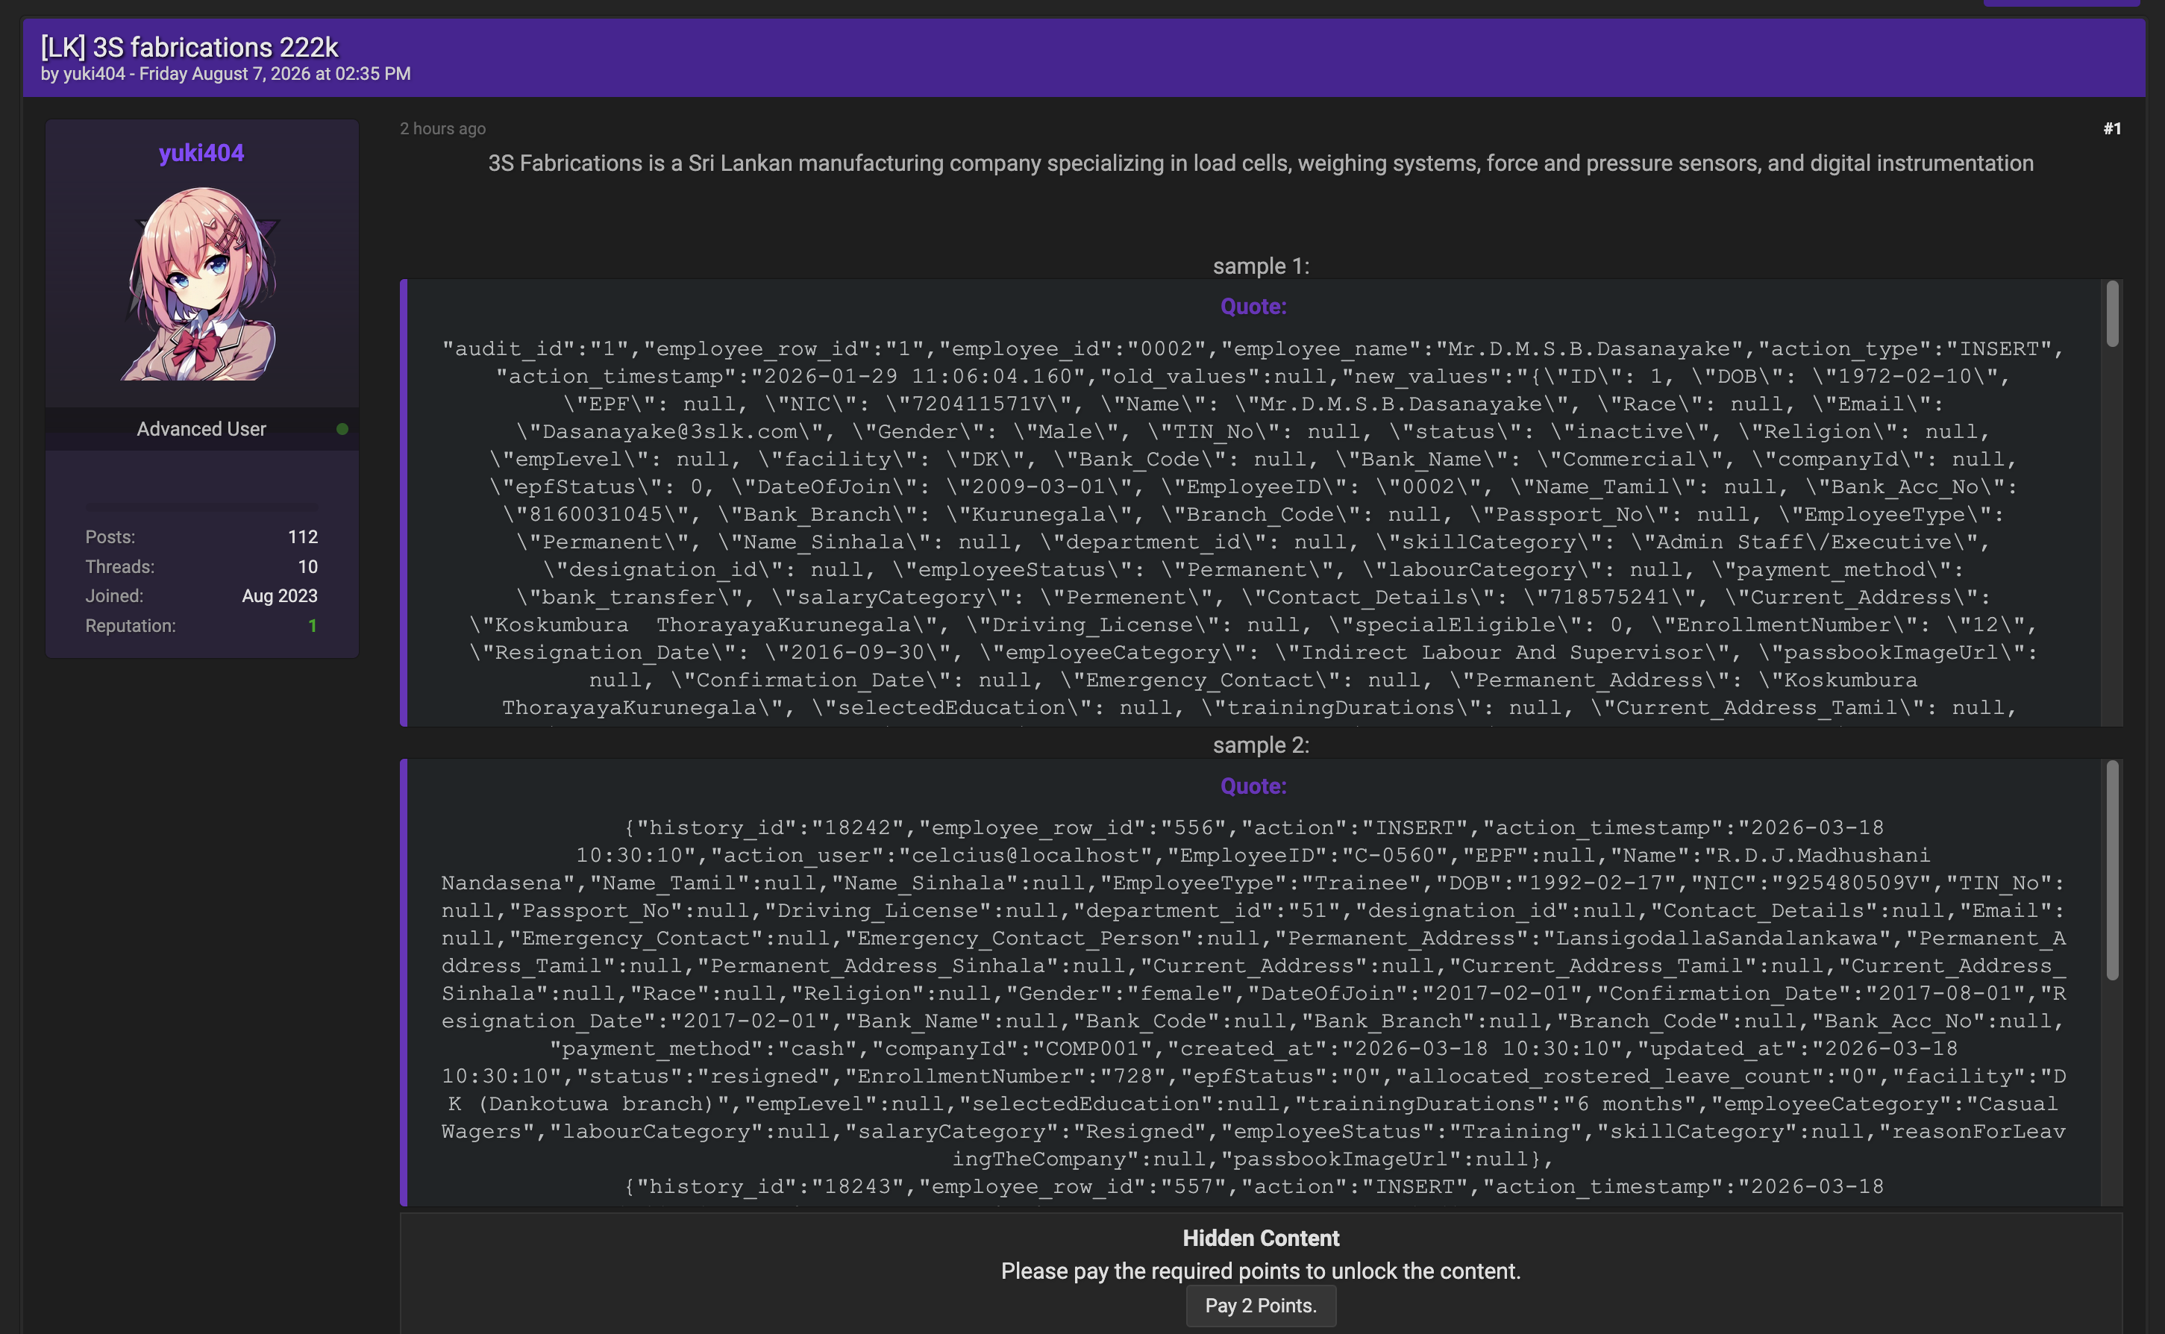Open post permalink #1
Screen dimensions: 2165x1334
[x=2112, y=129]
